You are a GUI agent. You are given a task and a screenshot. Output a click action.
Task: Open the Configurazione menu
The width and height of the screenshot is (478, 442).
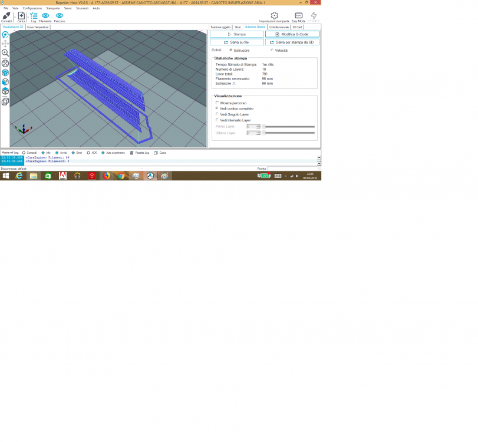tap(32, 8)
